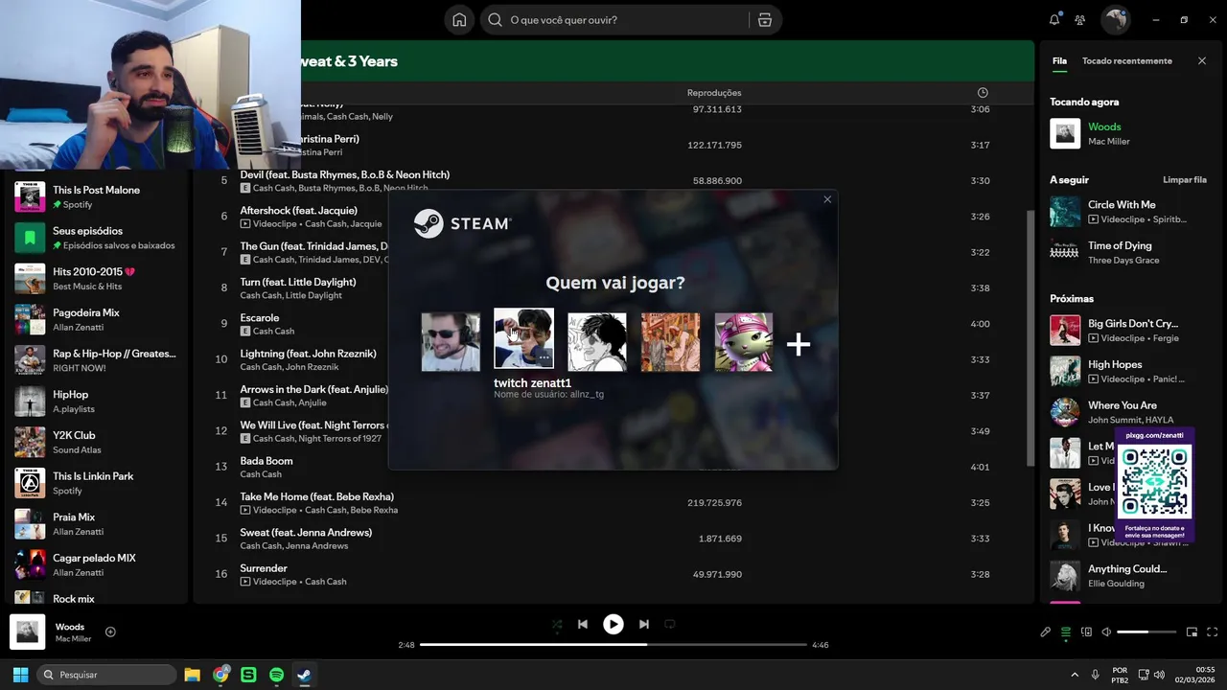Skip to the previous track
This screenshot has height=690, width=1227.
[583, 624]
